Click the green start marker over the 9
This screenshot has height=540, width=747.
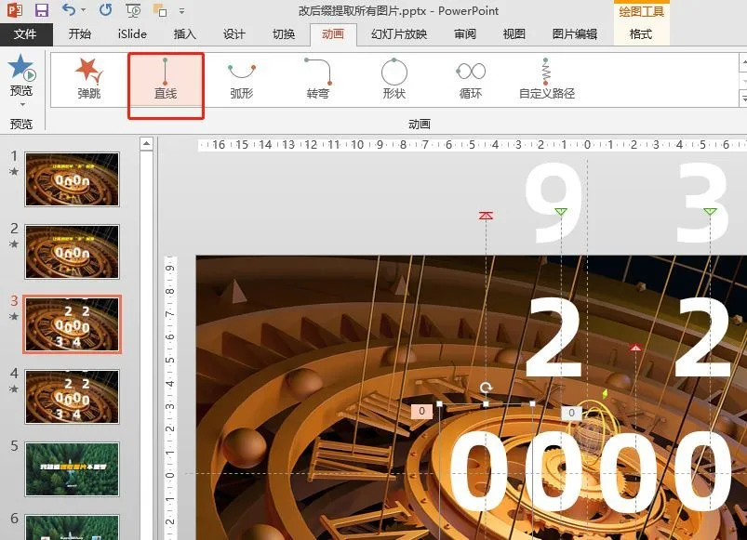click(561, 211)
